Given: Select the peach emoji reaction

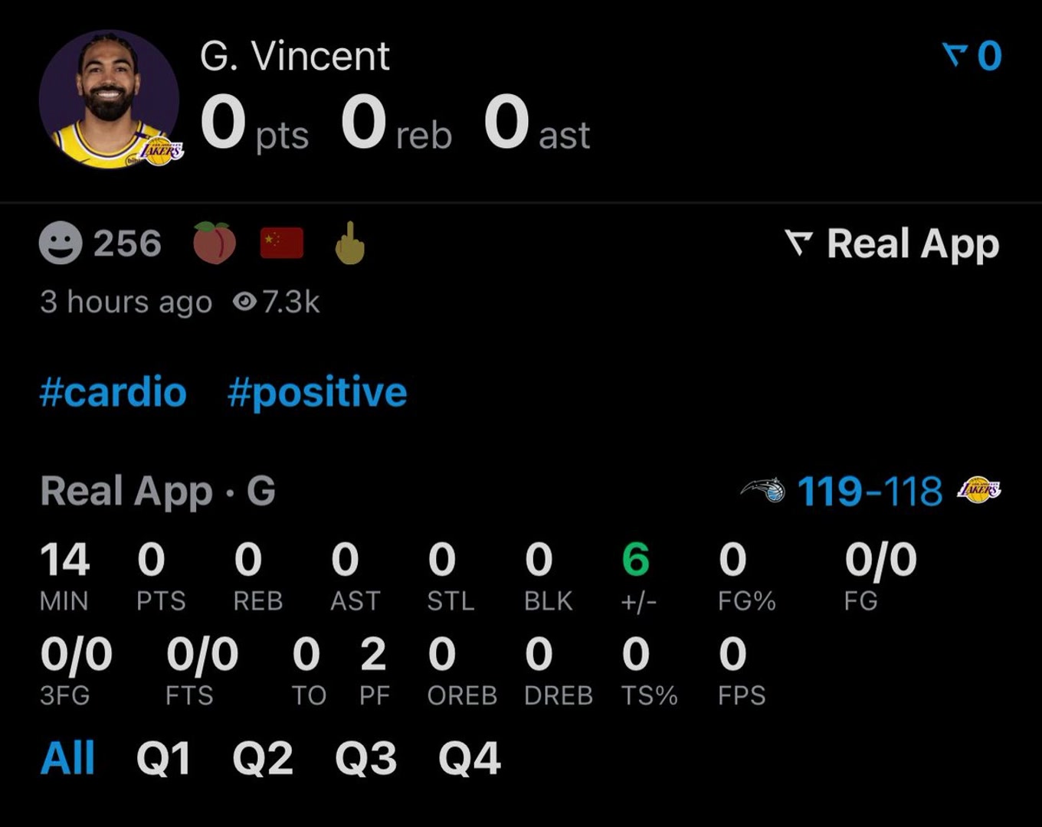Looking at the screenshot, I should tap(215, 243).
